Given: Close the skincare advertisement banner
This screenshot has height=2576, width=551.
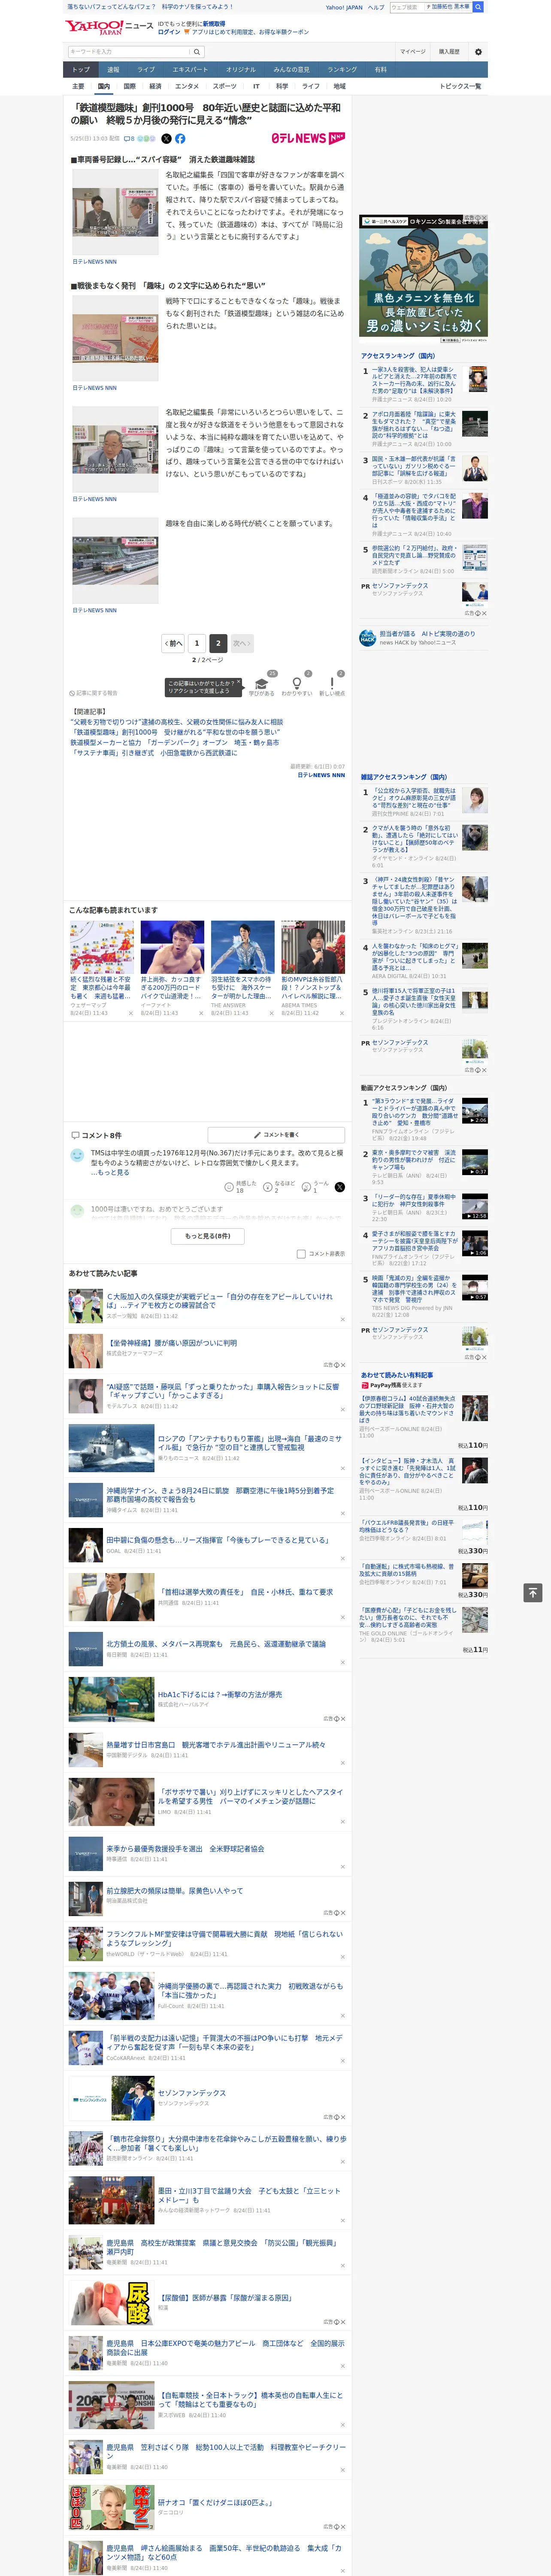Looking at the screenshot, I should [x=483, y=218].
